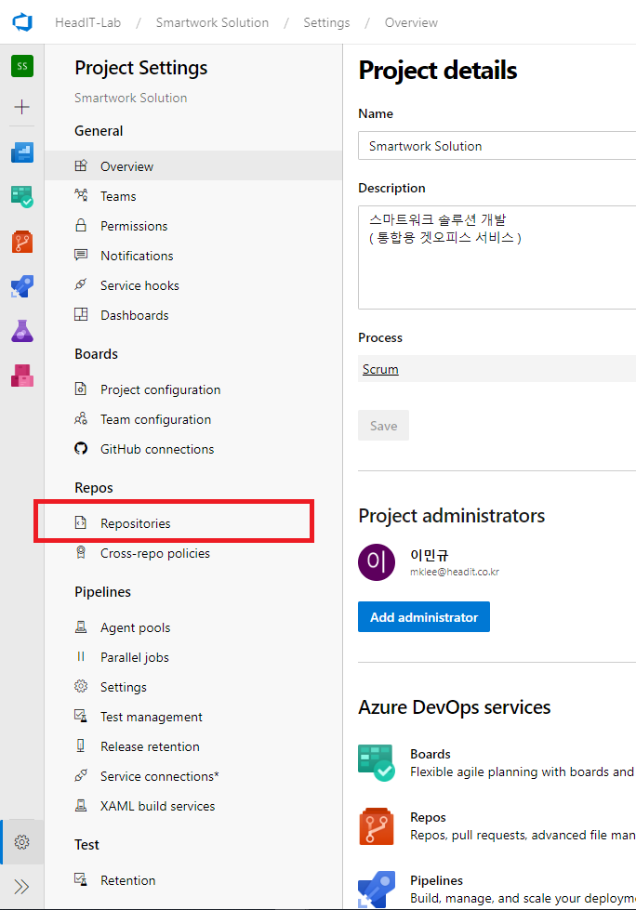Open Overview hub icon in left rail
636x910 pixels.
click(x=22, y=152)
